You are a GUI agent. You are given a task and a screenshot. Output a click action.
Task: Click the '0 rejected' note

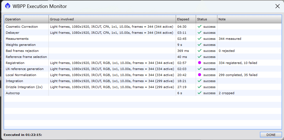click(227, 51)
